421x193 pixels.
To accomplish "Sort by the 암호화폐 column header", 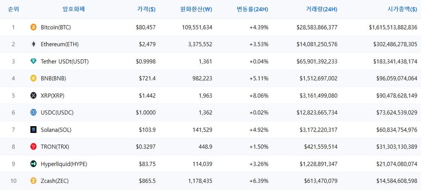I will 74,9.
